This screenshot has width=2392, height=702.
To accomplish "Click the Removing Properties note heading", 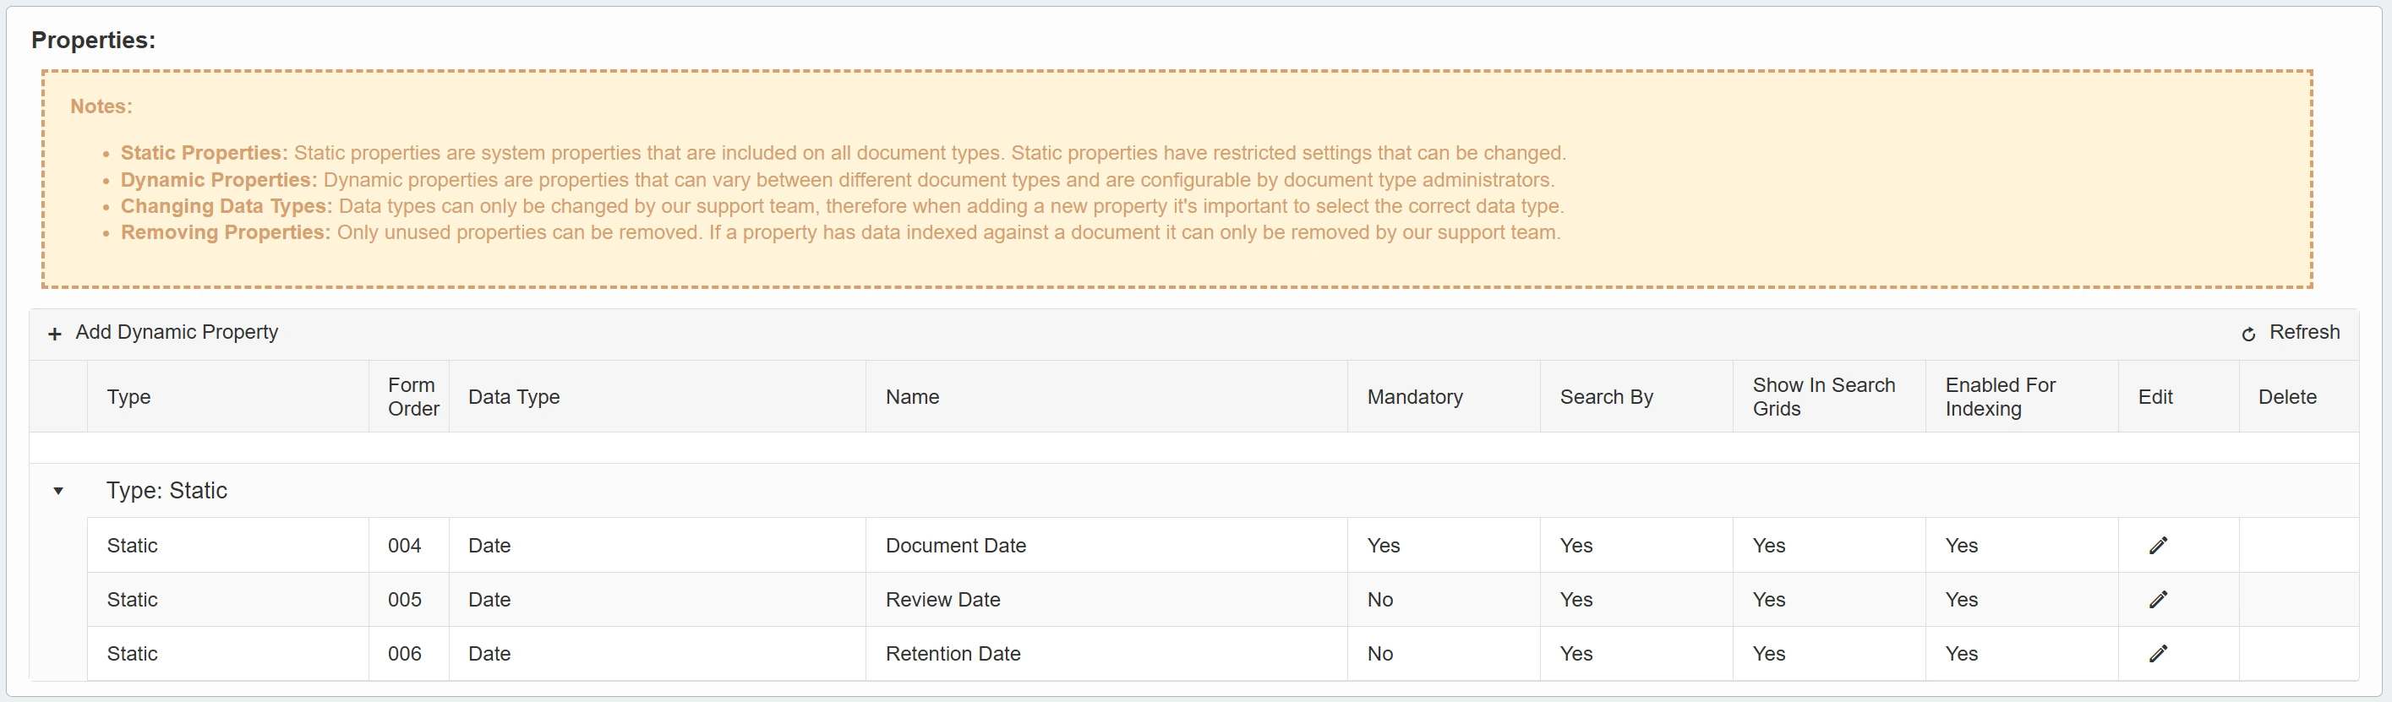I will pyautogui.click(x=226, y=232).
